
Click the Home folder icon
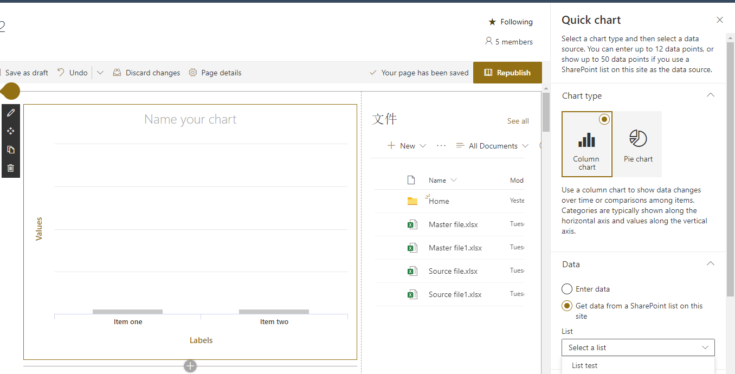click(412, 201)
